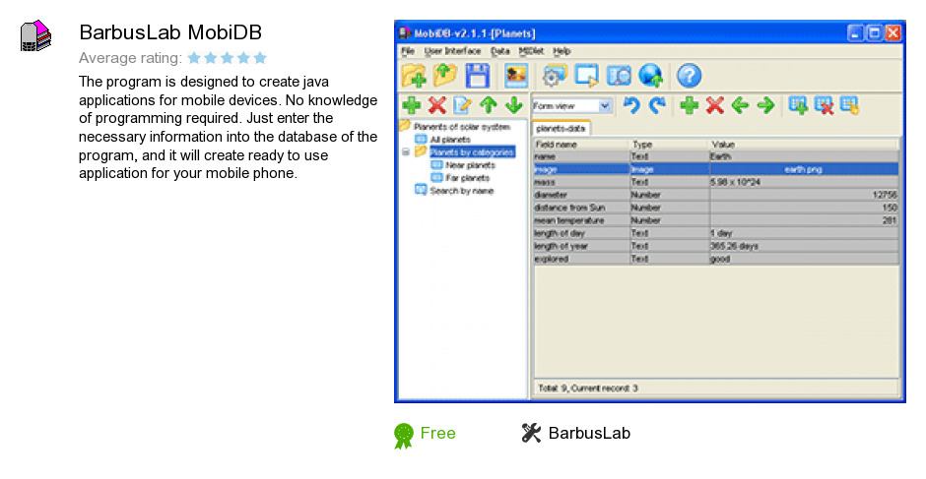Click the BarbusLab MobiDB app icon
This screenshot has height=479, width=926.
35,36
